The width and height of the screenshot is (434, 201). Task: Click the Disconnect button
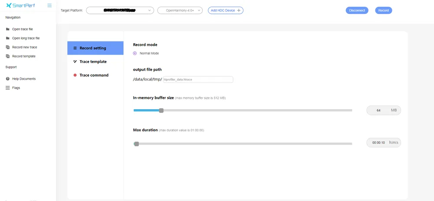(357, 10)
